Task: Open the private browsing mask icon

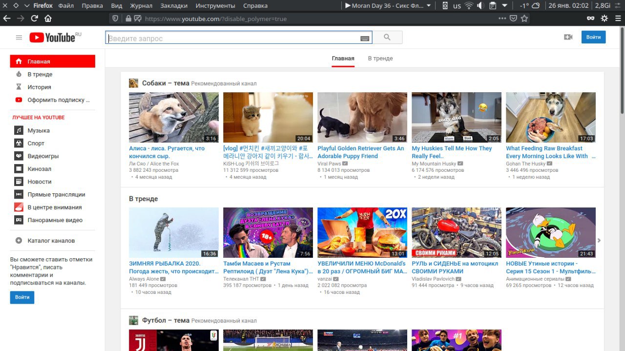Action: (591, 19)
